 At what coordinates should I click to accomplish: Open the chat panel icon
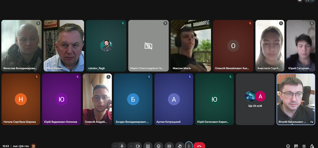296,146
